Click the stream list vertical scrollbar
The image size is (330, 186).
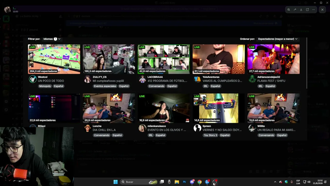click(307, 63)
